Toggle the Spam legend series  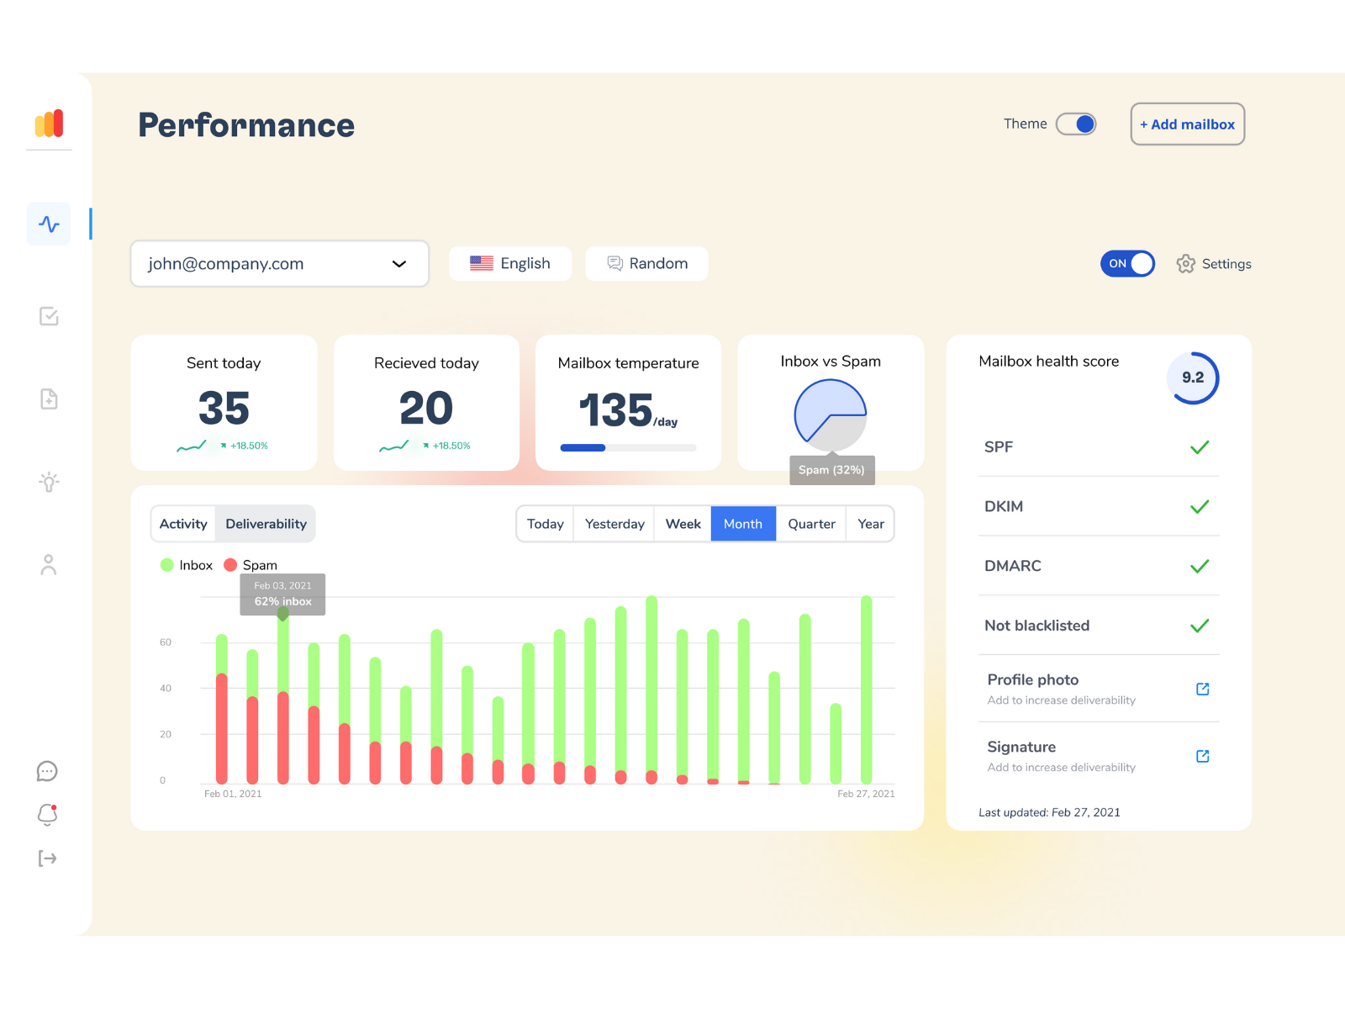click(x=251, y=565)
